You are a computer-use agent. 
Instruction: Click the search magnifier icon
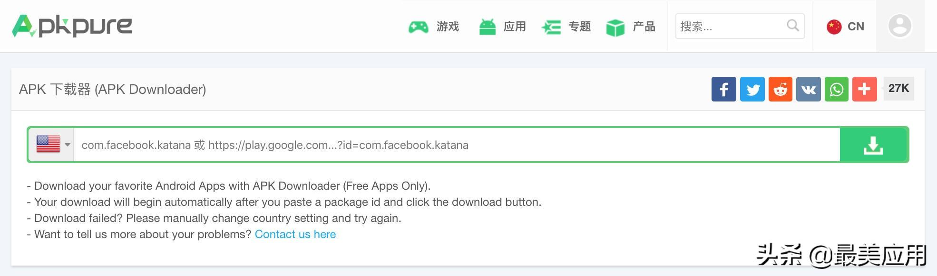tap(792, 26)
